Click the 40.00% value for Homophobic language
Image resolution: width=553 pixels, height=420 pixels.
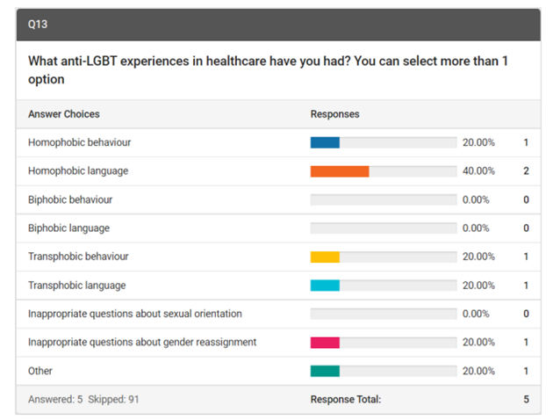(x=478, y=171)
